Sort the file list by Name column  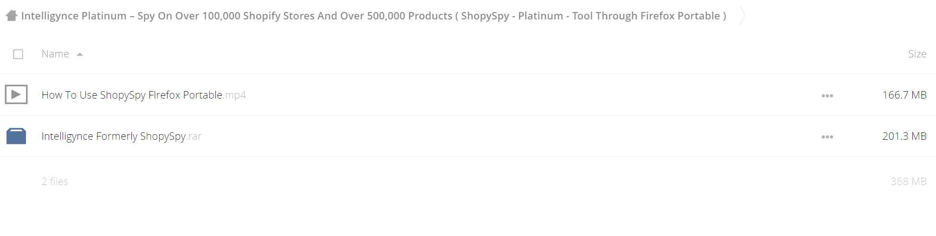[55, 54]
